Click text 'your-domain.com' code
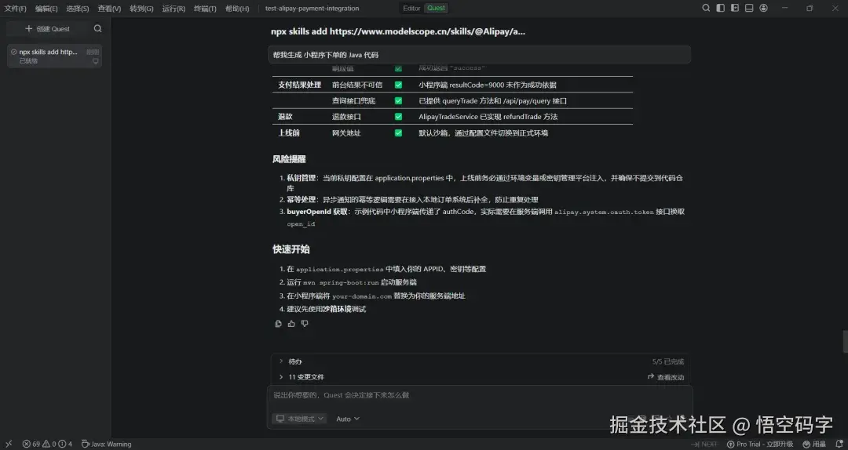The image size is (848, 450). [362, 296]
